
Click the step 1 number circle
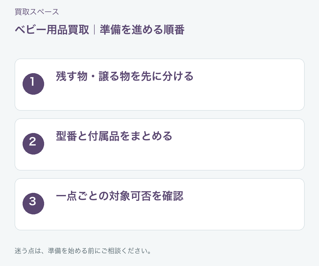(x=33, y=84)
